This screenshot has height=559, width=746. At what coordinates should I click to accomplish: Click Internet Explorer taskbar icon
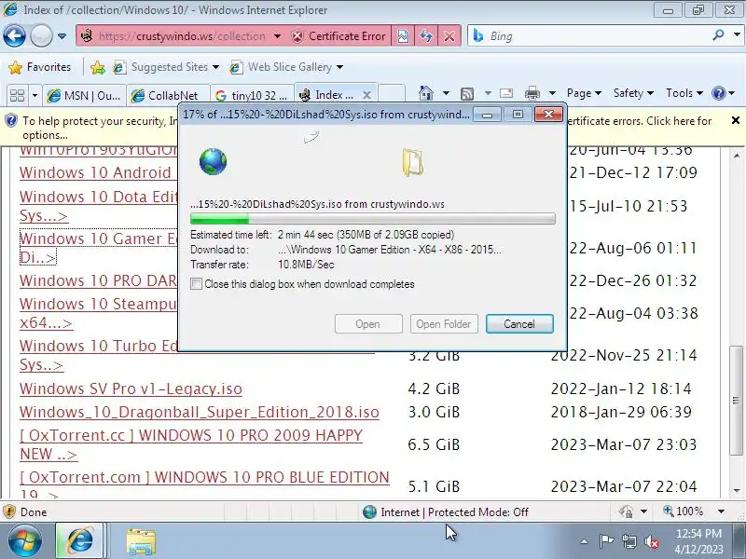[80, 541]
